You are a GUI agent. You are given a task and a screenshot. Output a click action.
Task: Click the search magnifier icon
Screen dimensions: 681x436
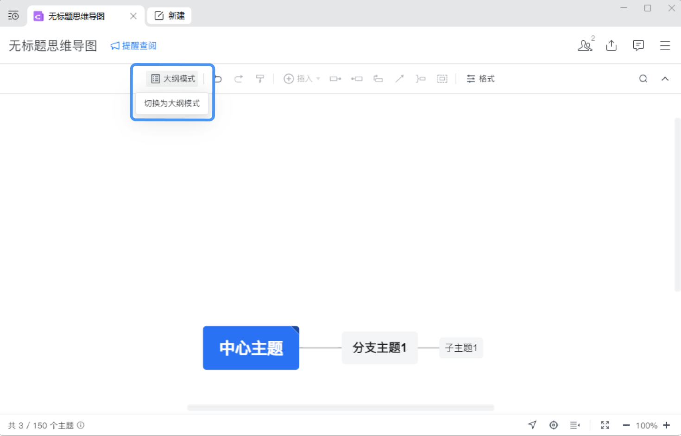(x=643, y=79)
